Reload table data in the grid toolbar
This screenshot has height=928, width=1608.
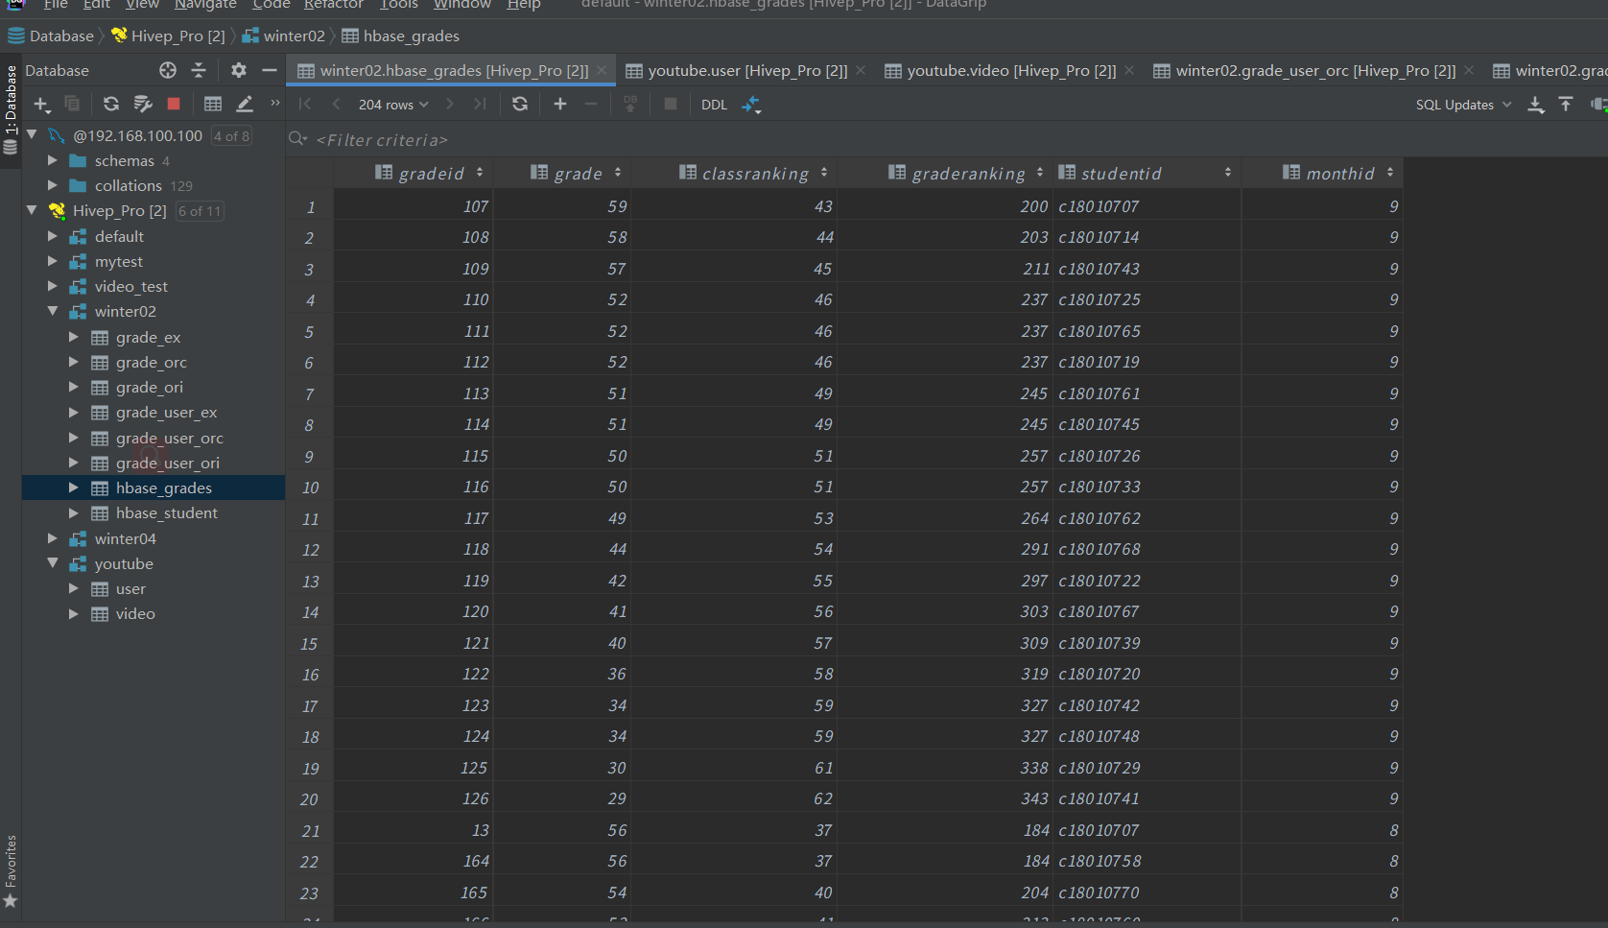[x=520, y=104]
